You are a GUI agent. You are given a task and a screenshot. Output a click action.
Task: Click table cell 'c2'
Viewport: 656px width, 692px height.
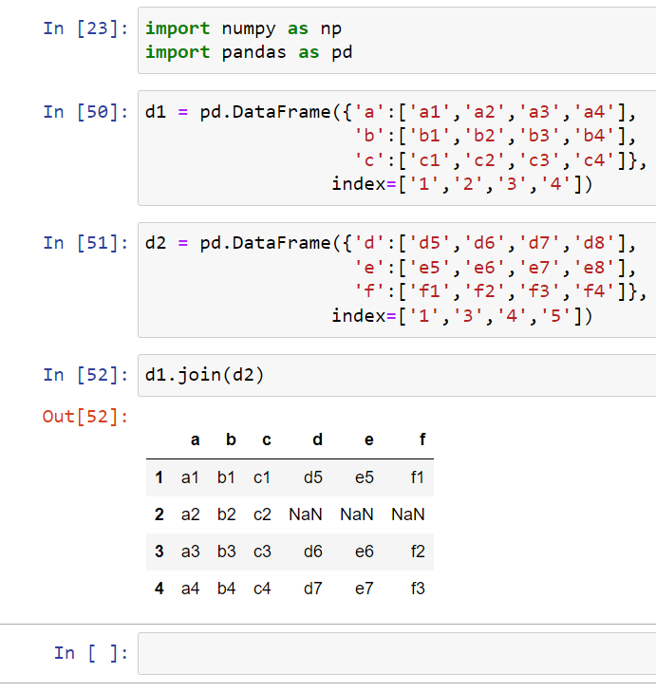coord(262,514)
